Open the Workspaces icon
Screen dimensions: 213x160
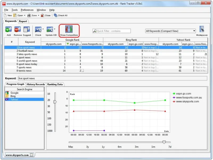pos(202,30)
